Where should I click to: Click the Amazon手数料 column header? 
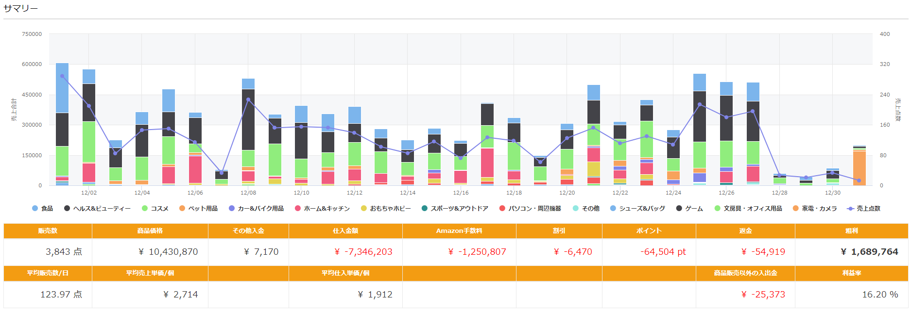[459, 231]
